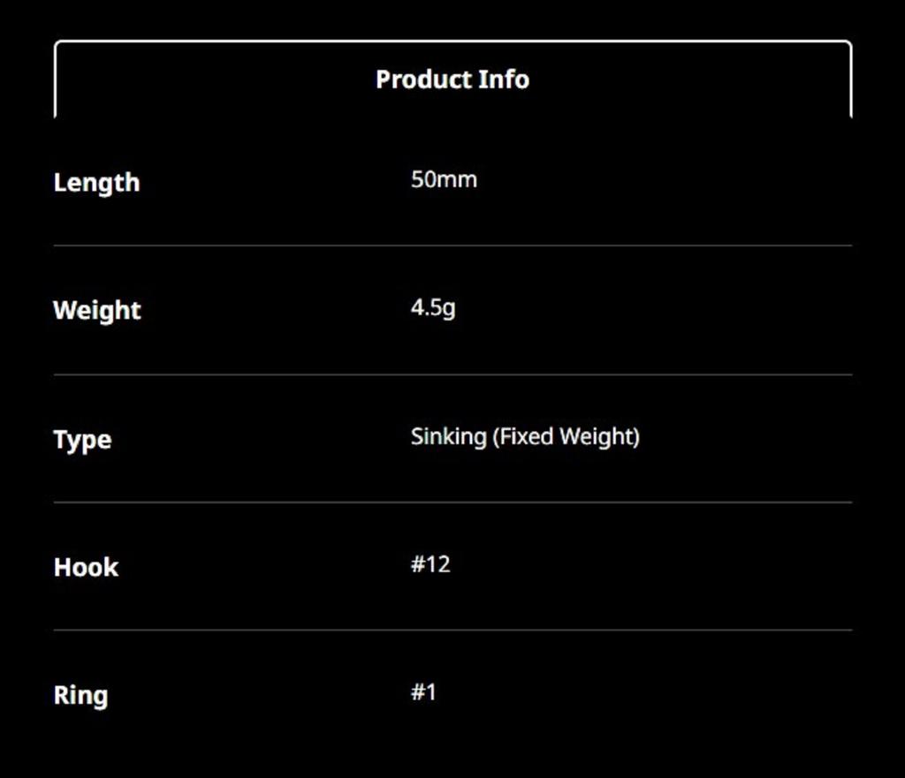905x778 pixels.
Task: Select the 4.5g weight value
Action: click(433, 308)
